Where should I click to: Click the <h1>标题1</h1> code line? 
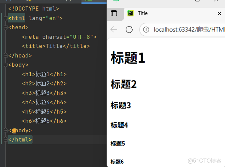click(x=44, y=74)
